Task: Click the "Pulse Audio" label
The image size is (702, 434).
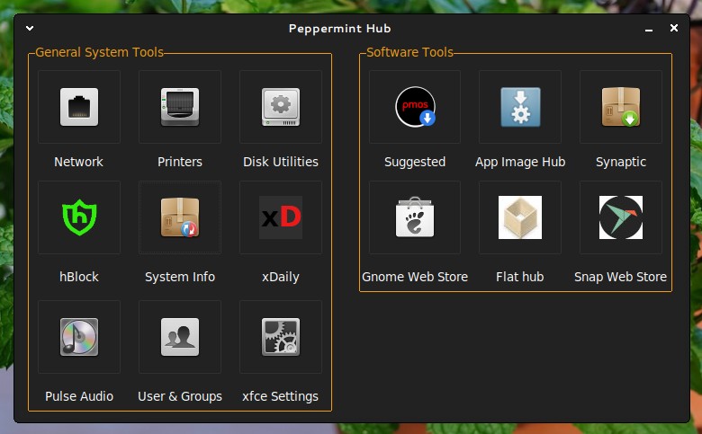Action: coord(79,396)
